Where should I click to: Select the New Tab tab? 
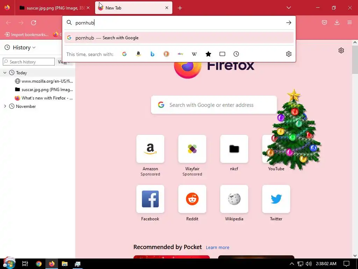pyautogui.click(x=134, y=8)
